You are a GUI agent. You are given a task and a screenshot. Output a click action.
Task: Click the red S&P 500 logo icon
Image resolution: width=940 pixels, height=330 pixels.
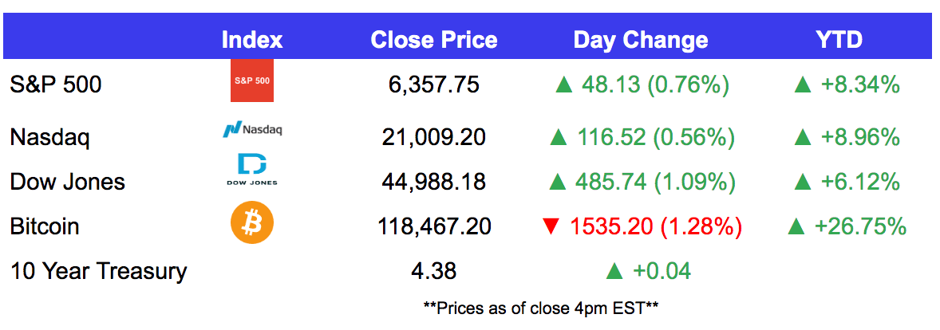tap(252, 81)
